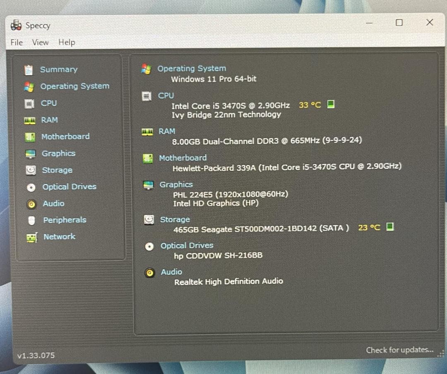Click the text Ivy Bridge 22nm Technology

tap(226, 115)
